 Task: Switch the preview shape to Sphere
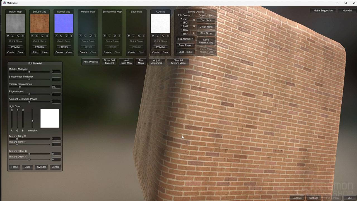point(56,167)
